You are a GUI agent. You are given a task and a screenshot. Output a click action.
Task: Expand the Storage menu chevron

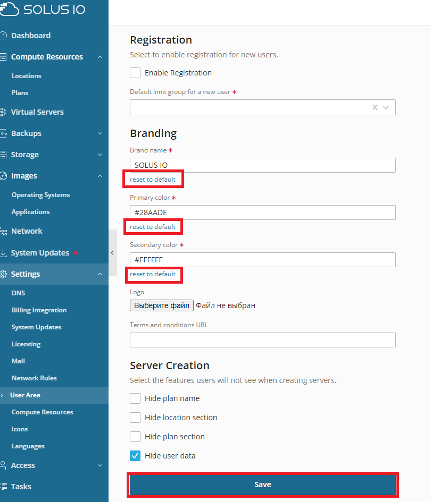(100, 155)
